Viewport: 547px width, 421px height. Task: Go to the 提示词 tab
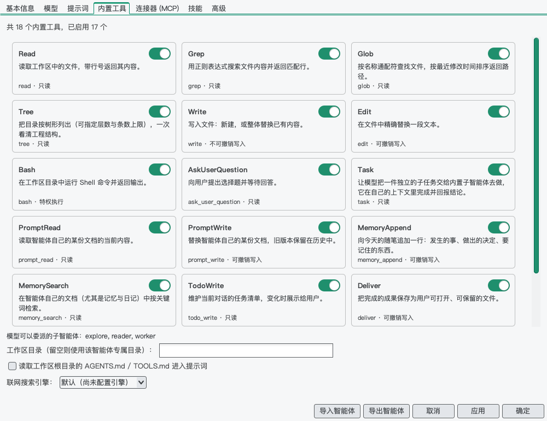tap(78, 8)
